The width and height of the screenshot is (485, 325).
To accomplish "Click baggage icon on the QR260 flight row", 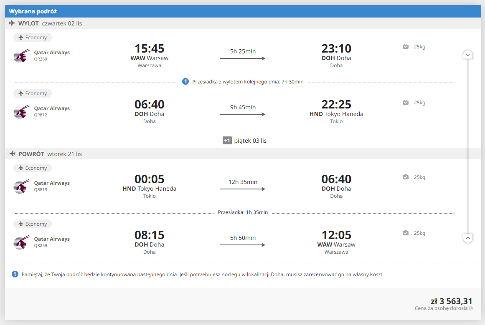I will click(x=406, y=46).
